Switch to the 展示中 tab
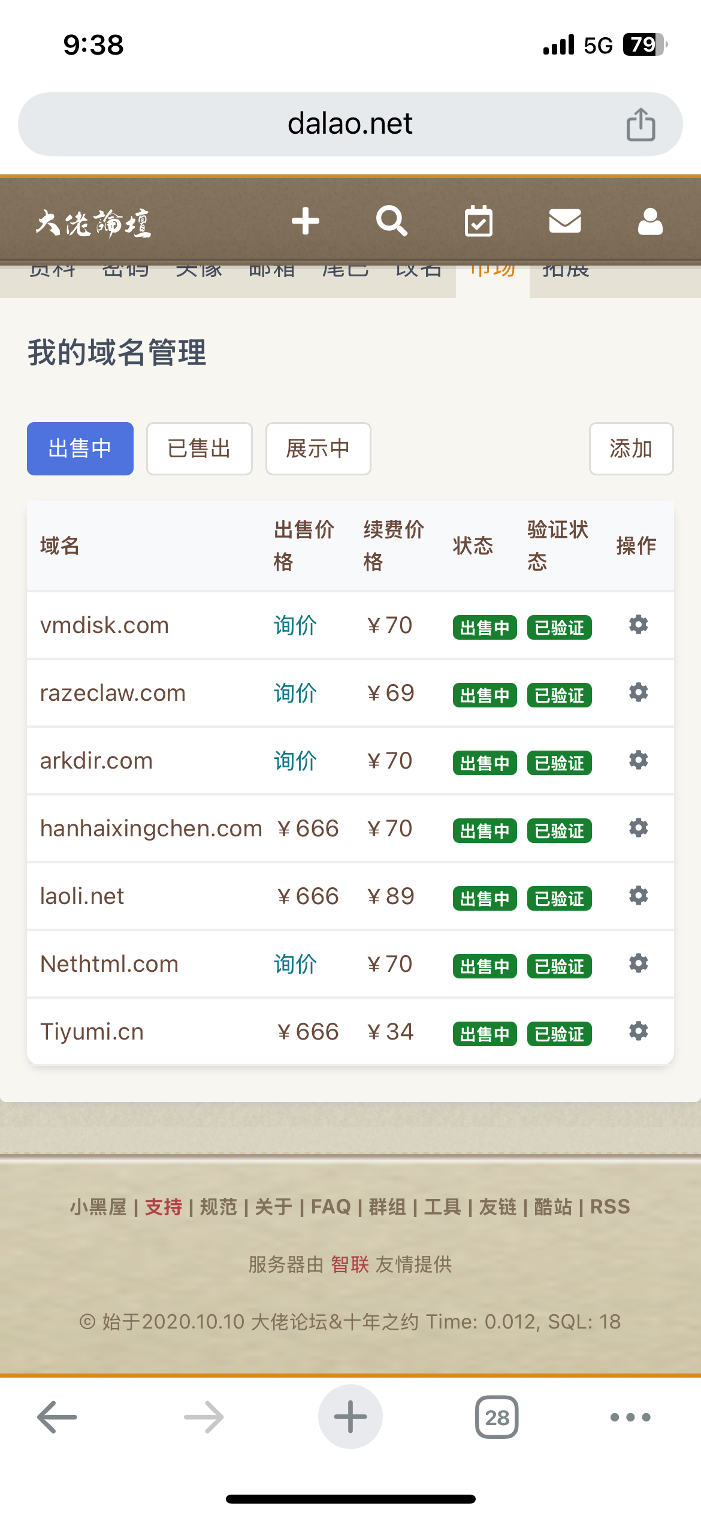This screenshot has height=1518, width=701. tap(318, 448)
